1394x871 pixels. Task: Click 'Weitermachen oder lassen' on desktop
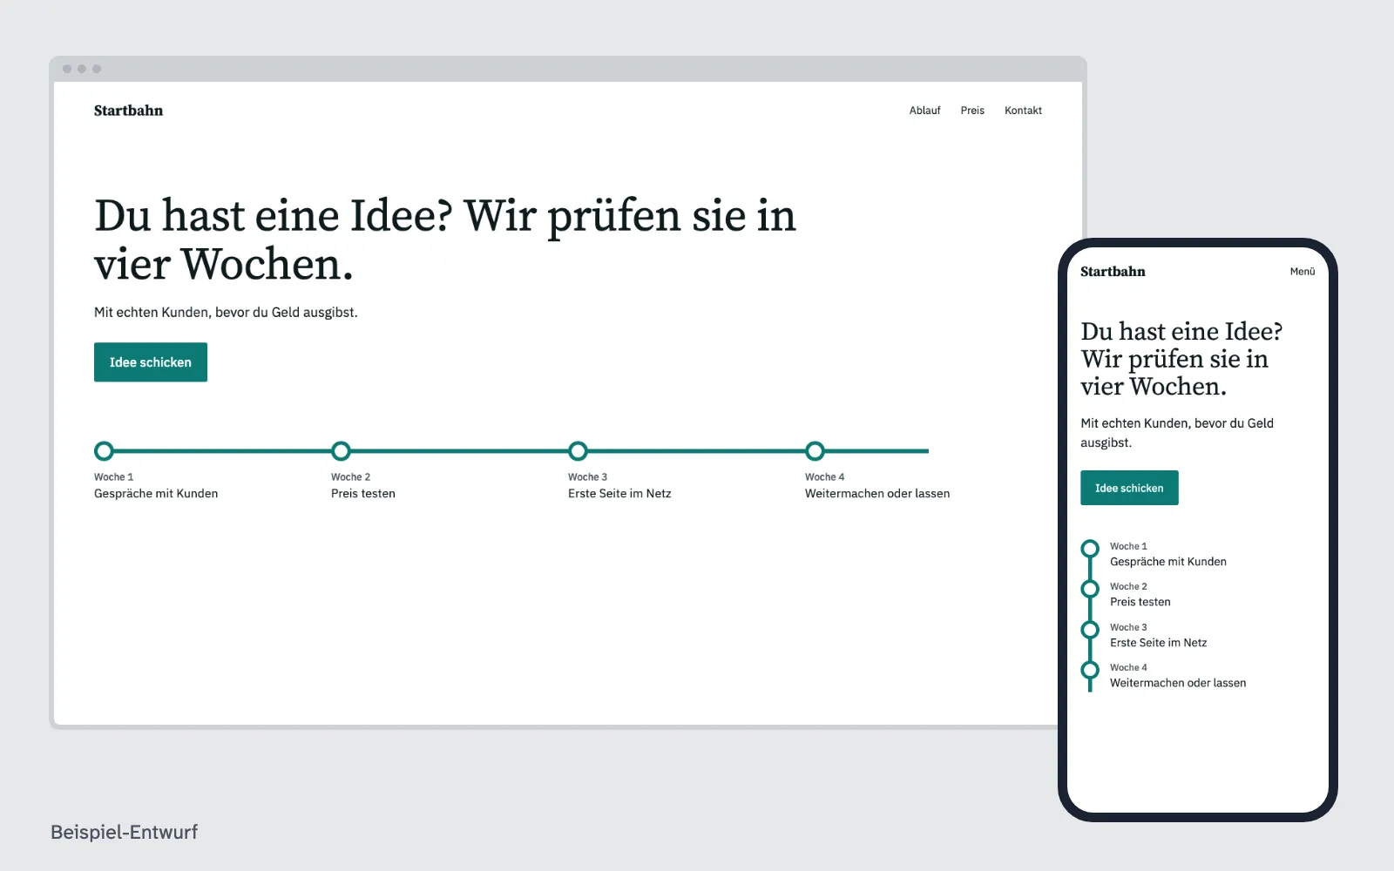pos(877,494)
